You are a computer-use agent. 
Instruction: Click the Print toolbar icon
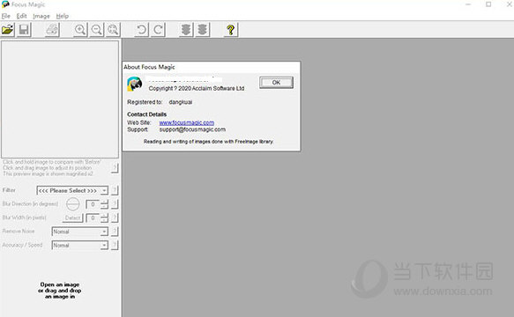pos(52,30)
